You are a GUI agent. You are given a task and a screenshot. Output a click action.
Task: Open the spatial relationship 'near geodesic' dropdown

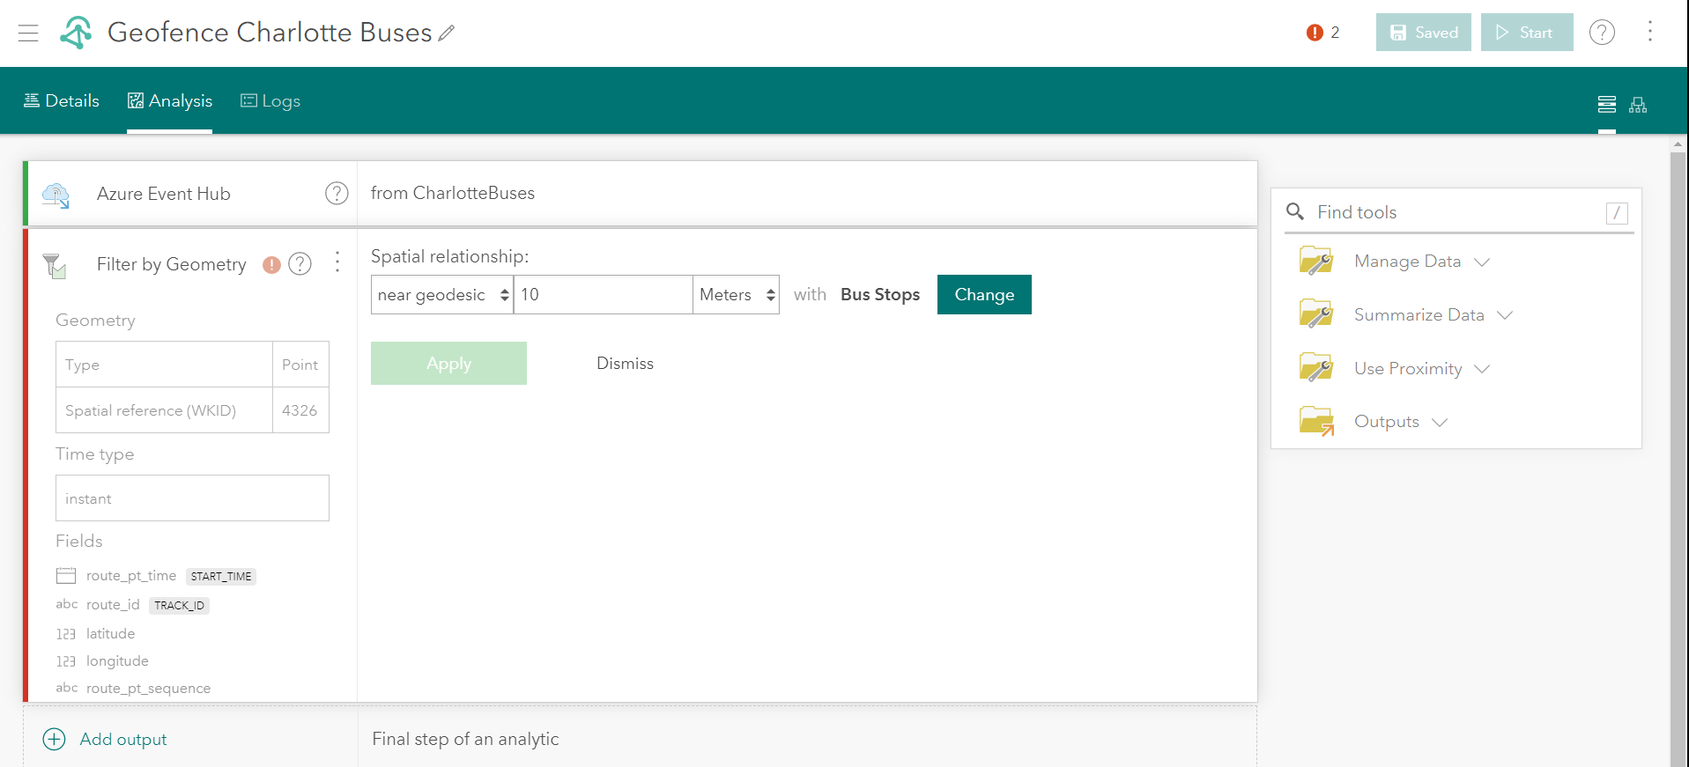tap(442, 295)
